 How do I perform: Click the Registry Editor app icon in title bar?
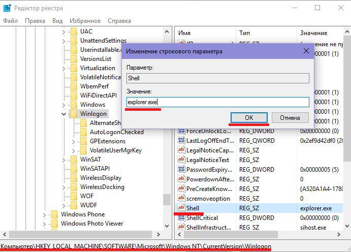point(7,8)
